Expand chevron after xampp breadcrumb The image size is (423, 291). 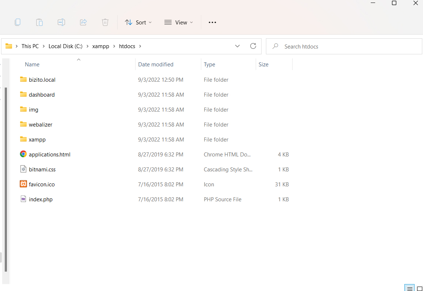click(x=114, y=46)
